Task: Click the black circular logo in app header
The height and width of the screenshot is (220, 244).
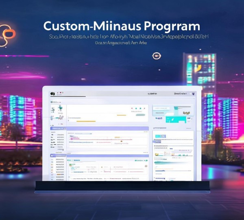Action: pos(52,94)
